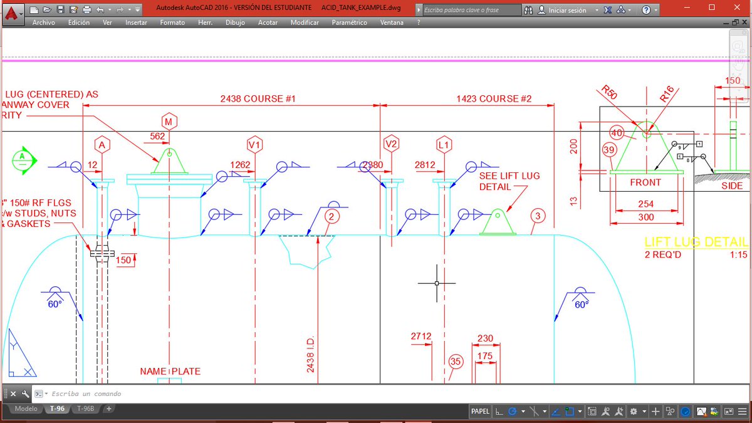Toggle Object snap (2D osnap) in status bar
This screenshot has width=752, height=423.
coord(570,412)
